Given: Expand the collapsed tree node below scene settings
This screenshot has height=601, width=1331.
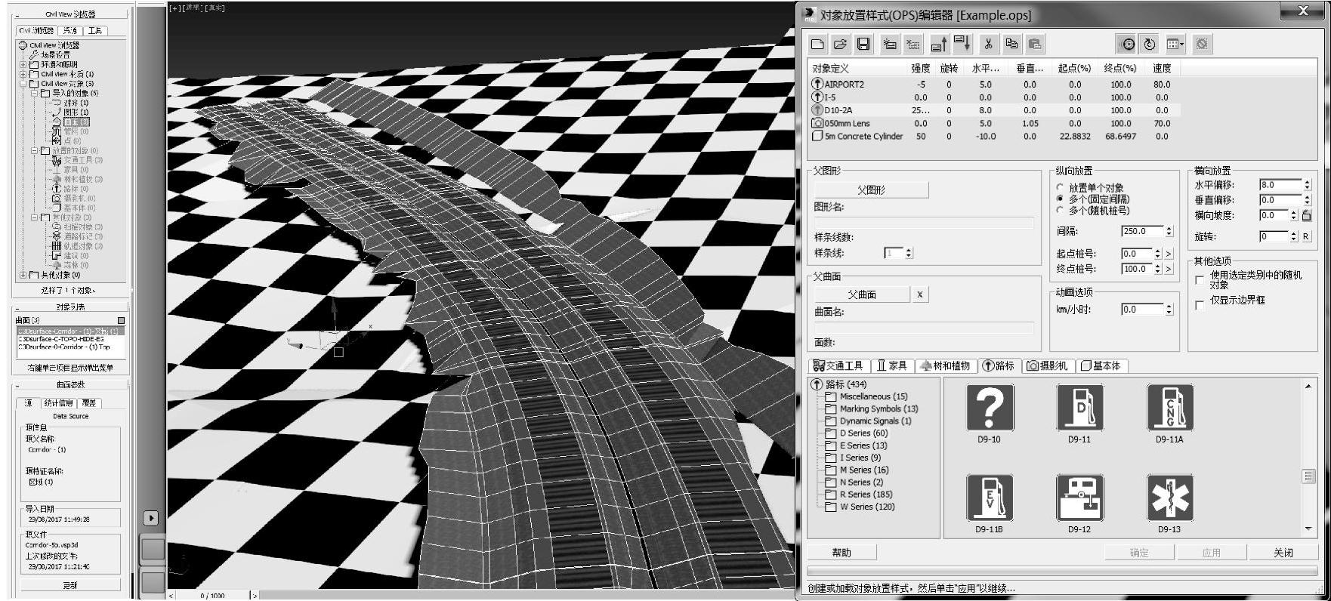Looking at the screenshot, I should (23, 65).
